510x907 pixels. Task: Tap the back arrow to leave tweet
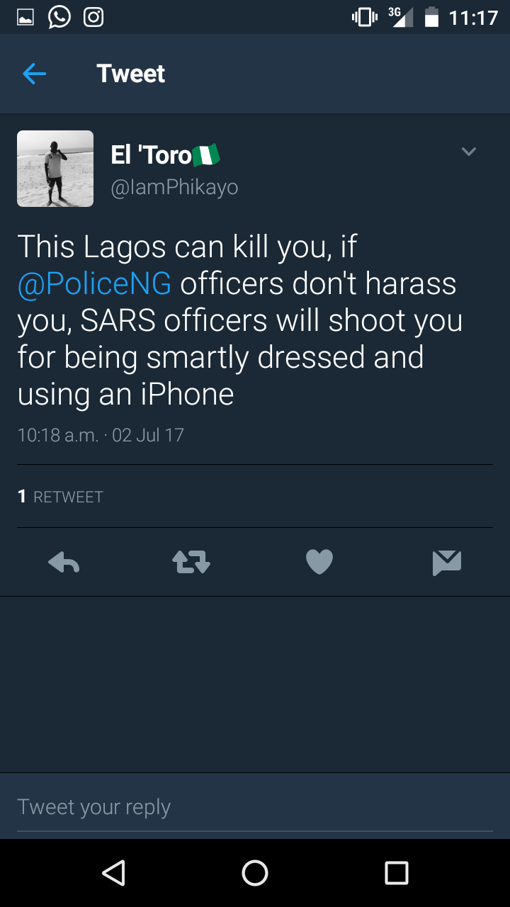tap(34, 74)
